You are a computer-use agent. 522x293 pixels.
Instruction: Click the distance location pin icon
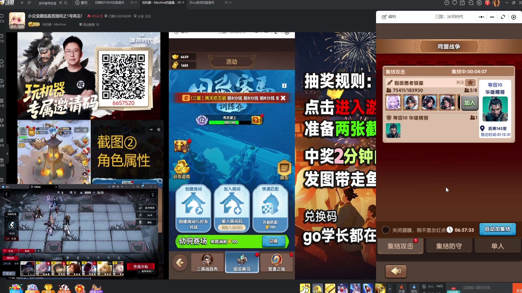(482, 128)
